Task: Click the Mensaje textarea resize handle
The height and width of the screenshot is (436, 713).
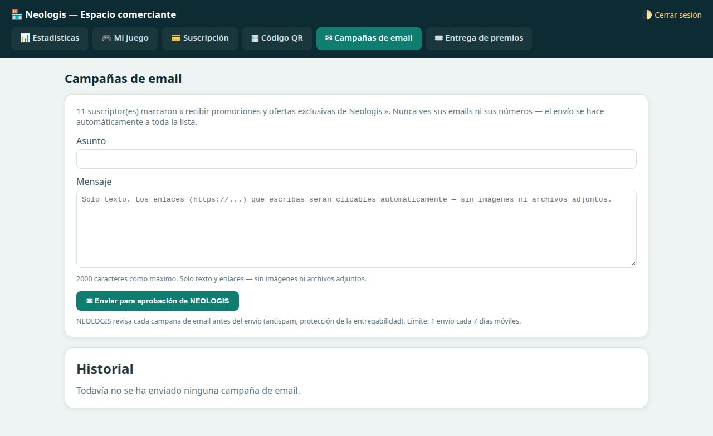Action: click(633, 264)
